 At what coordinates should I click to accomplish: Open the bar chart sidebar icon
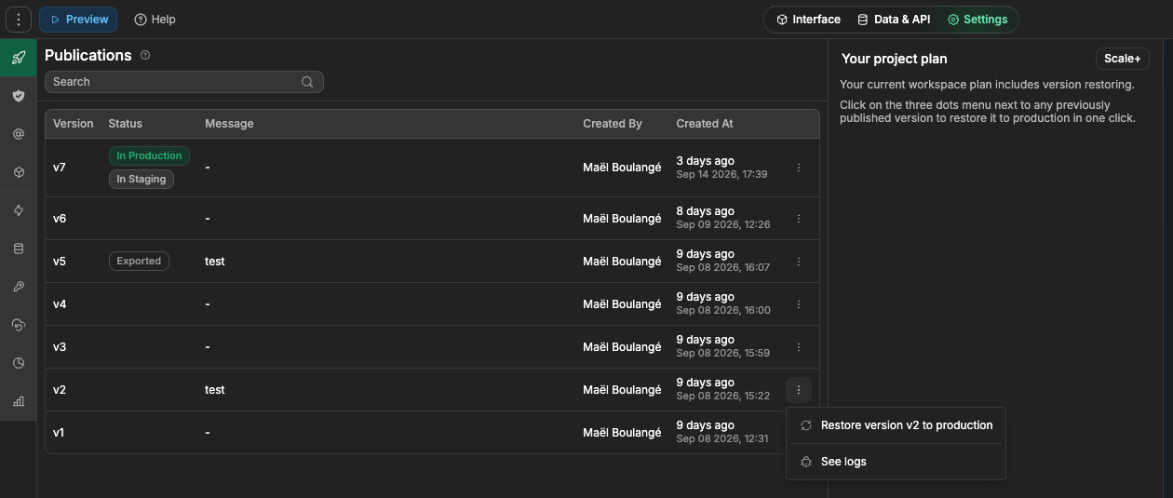(x=19, y=401)
